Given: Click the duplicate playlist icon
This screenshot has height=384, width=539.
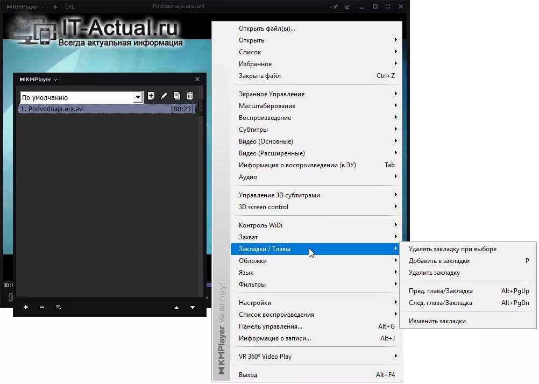Looking at the screenshot, I should (176, 96).
